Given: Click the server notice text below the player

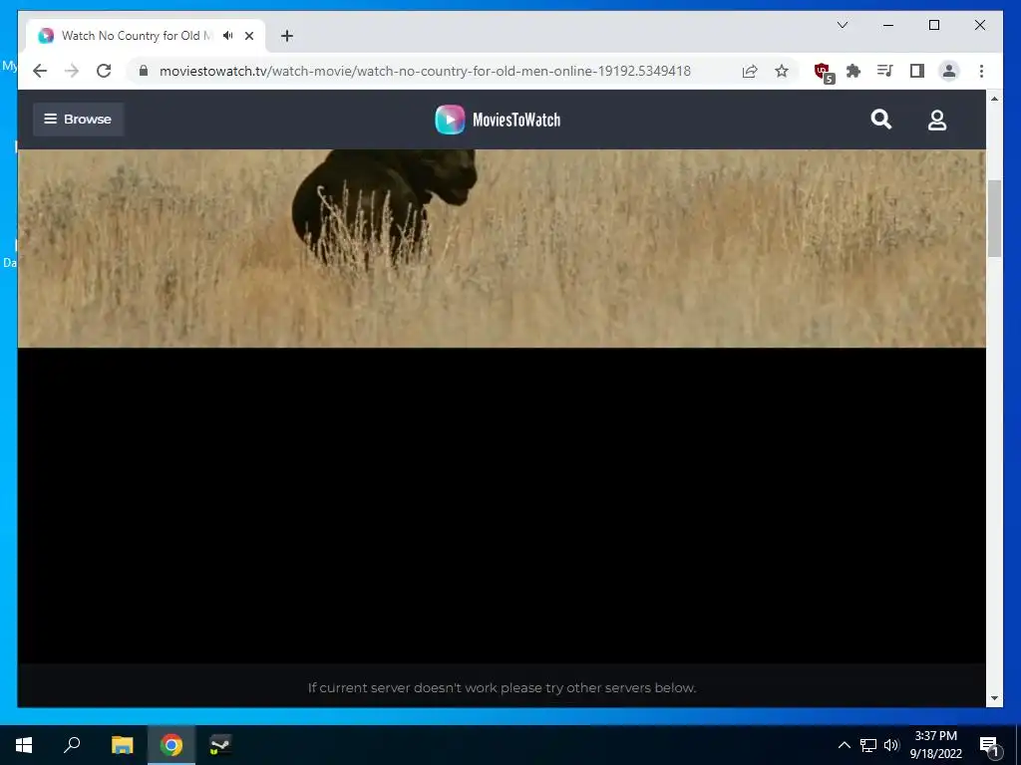Looking at the screenshot, I should pyautogui.click(x=502, y=687).
